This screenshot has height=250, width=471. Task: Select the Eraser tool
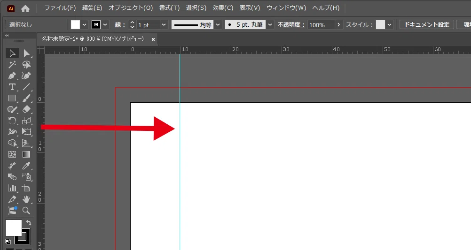[x=26, y=110]
